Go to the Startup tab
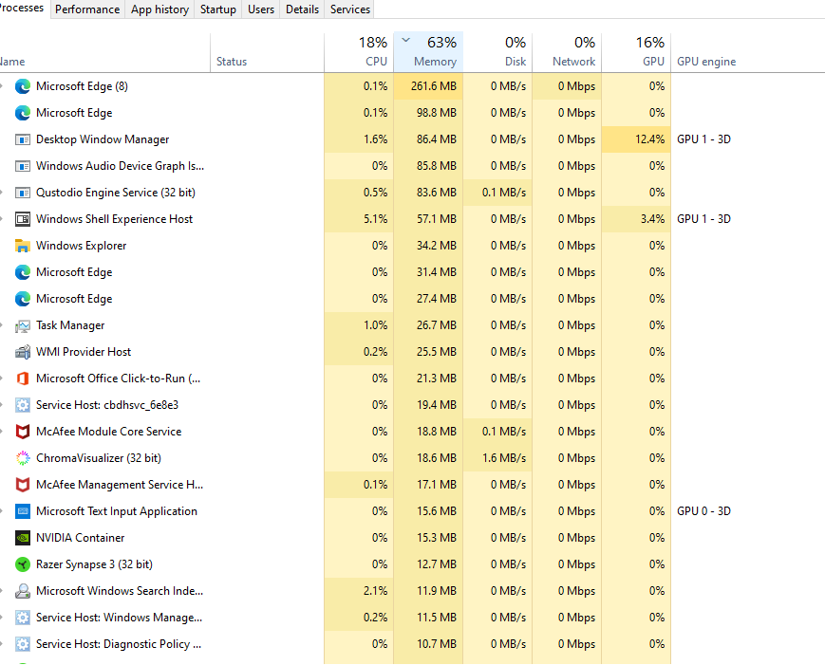The height and width of the screenshot is (665, 825). coord(217,9)
